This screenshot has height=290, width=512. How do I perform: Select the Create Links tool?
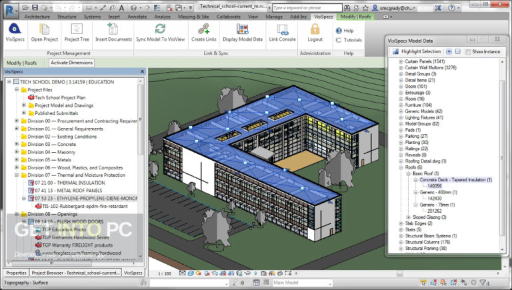(204, 29)
